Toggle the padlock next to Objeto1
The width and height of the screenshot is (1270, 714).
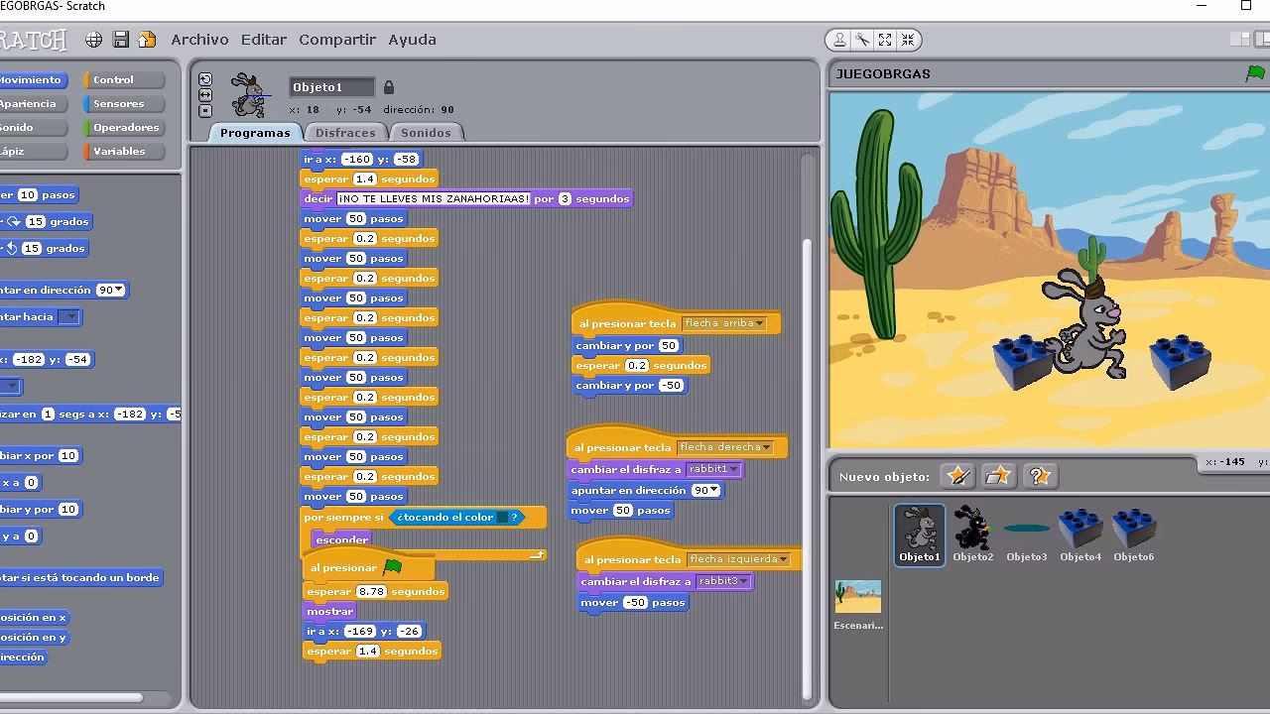(x=388, y=87)
